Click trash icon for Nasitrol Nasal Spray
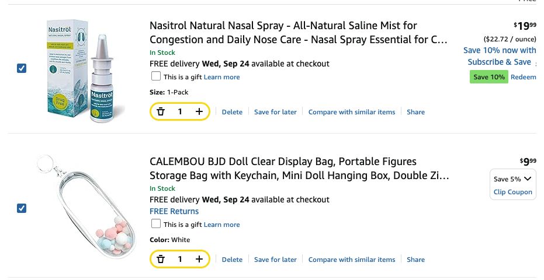Viewport: 544px width, 280px height. (x=161, y=111)
